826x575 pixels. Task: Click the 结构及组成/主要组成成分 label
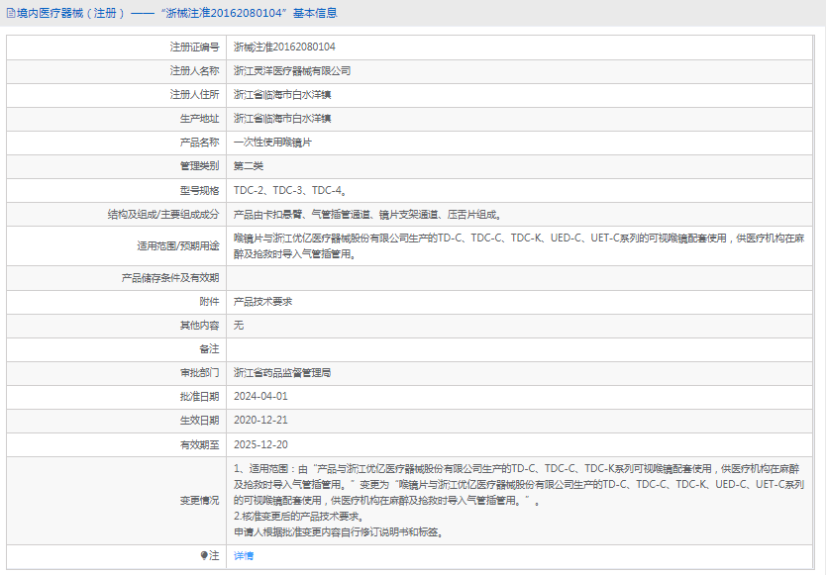163,215
